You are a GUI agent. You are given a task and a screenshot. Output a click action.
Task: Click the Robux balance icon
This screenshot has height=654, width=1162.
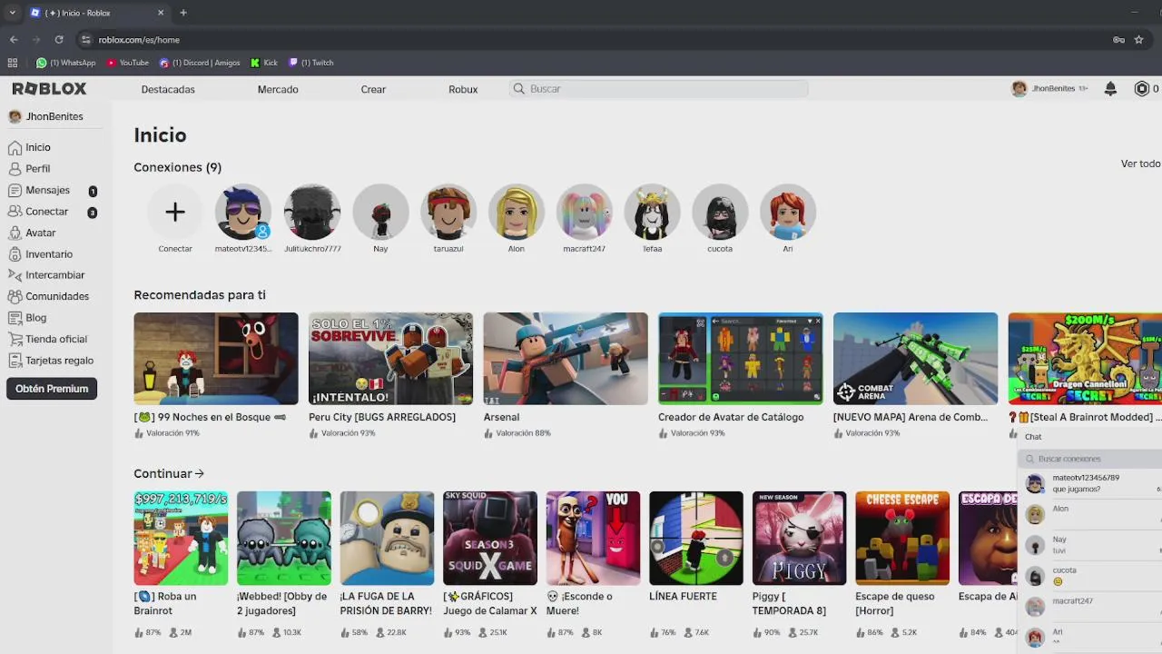[x=1142, y=89]
